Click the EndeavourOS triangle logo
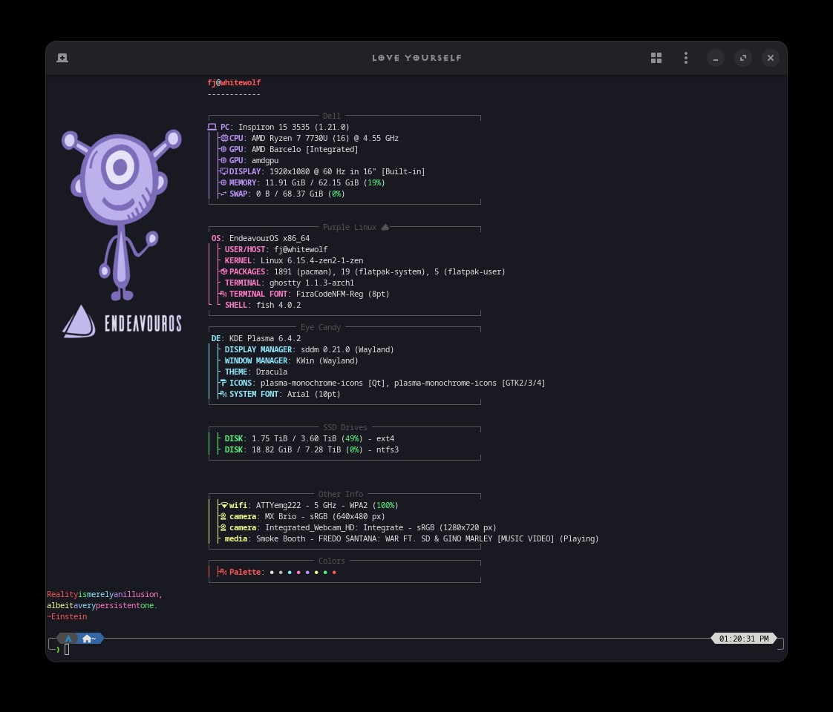This screenshot has height=712, width=833. tap(79, 322)
